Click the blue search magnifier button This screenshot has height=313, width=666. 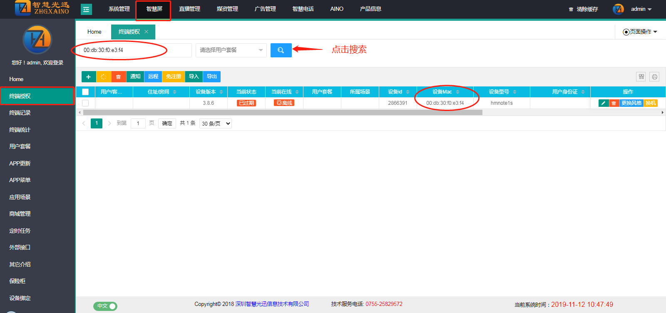[281, 50]
